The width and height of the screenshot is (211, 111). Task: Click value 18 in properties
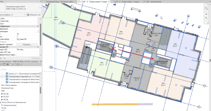(18, 34)
